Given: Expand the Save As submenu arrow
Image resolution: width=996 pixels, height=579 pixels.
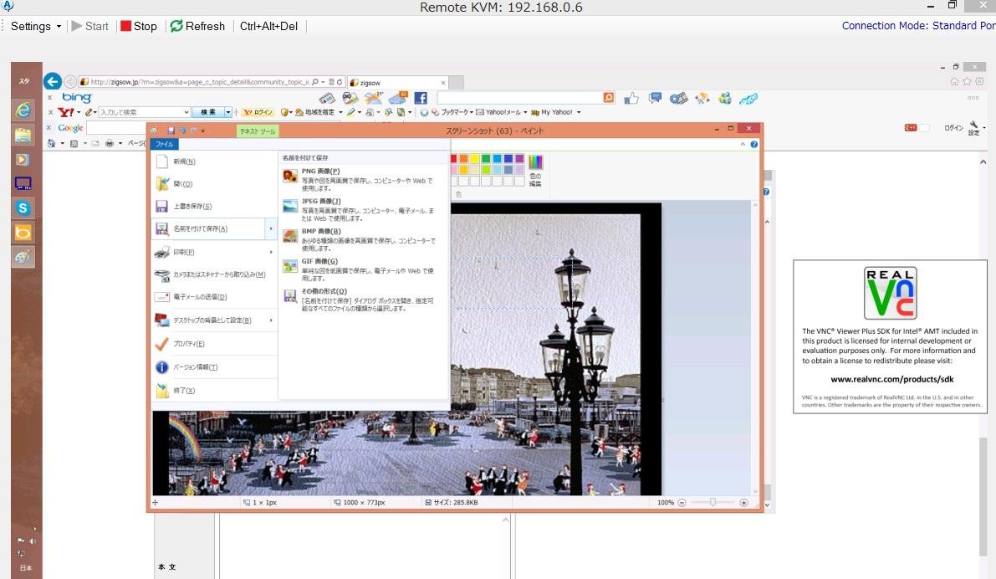Looking at the screenshot, I should click(270, 228).
